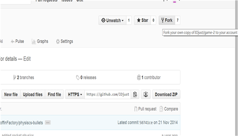The image size is (238, 136).
Task: Click the vertical page scrollbar
Action: pos(236,68)
